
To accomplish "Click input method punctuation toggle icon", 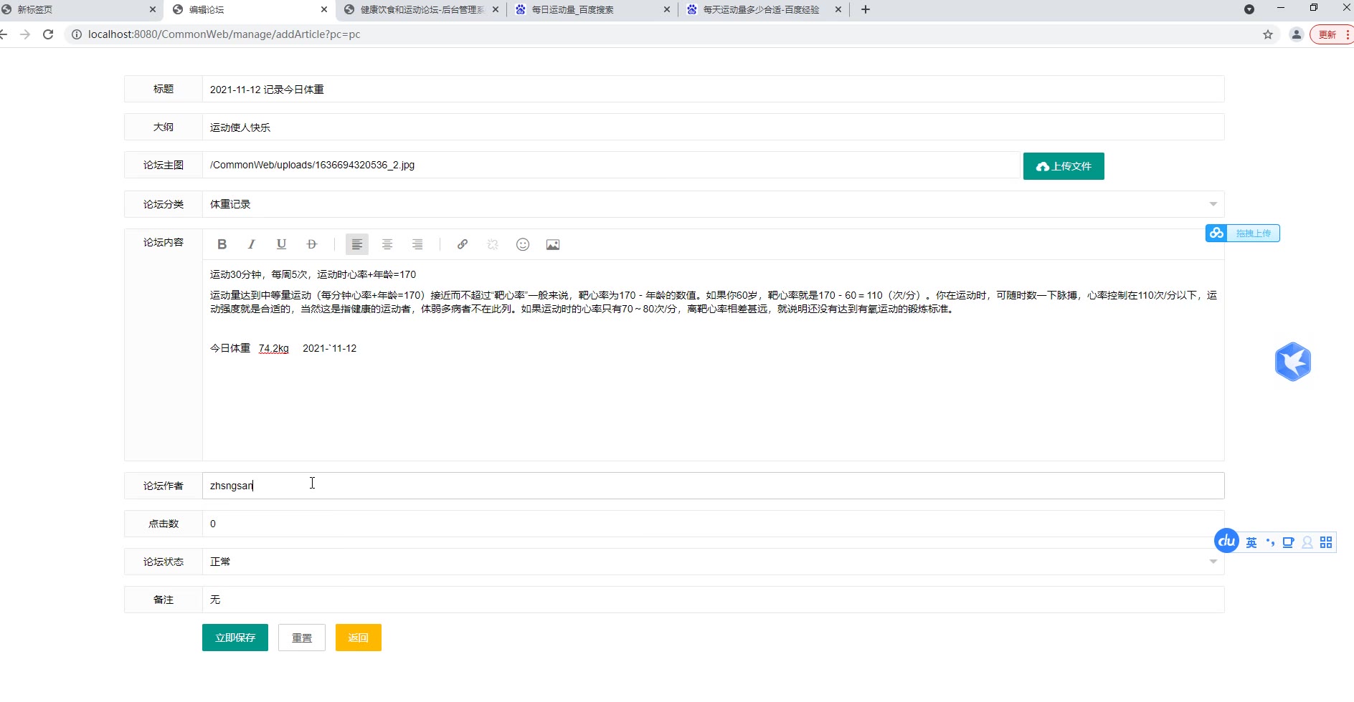I will [1270, 543].
